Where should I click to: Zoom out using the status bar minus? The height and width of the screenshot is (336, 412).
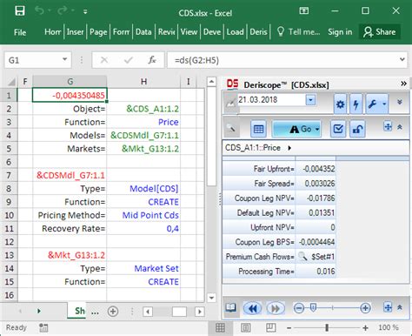point(289,328)
